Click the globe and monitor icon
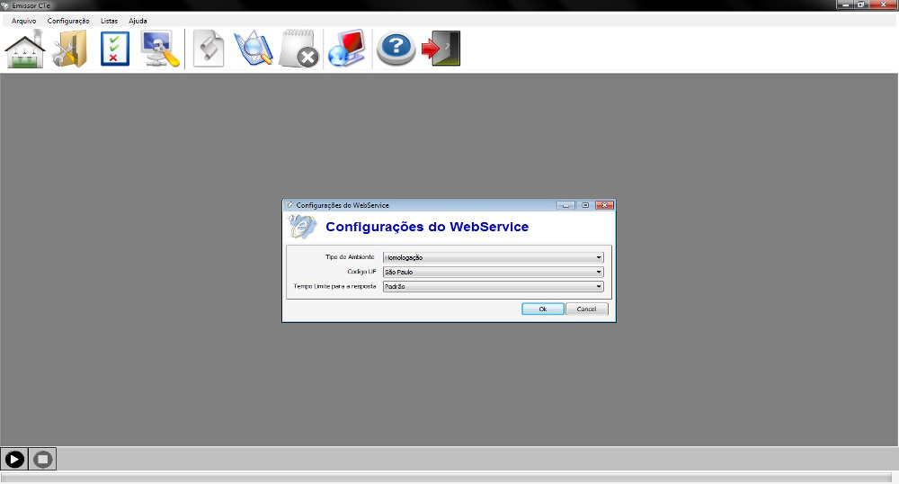This screenshot has width=899, height=484. pos(346,49)
